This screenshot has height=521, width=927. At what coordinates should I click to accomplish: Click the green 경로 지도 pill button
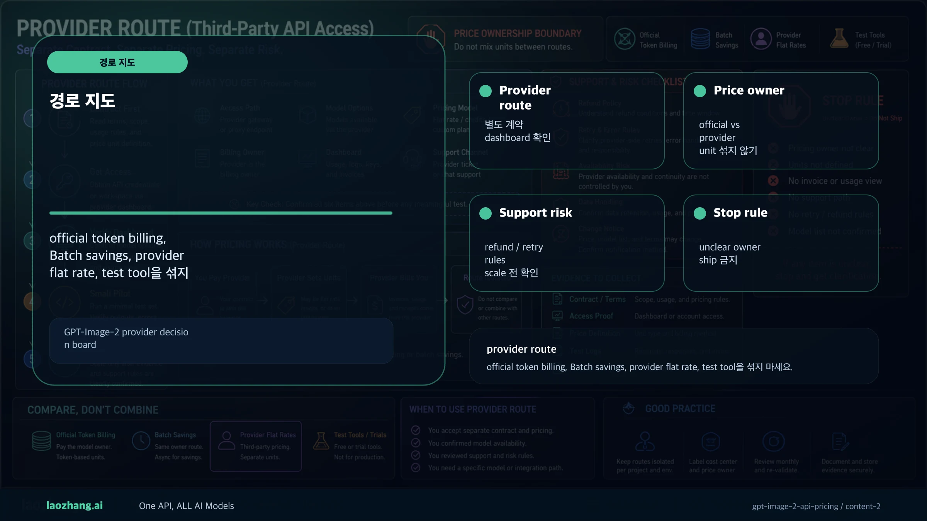117,62
